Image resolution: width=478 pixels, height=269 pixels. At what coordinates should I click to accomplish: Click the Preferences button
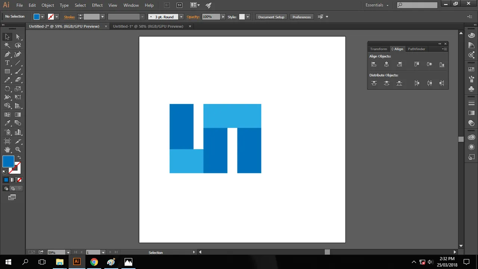coord(302,17)
